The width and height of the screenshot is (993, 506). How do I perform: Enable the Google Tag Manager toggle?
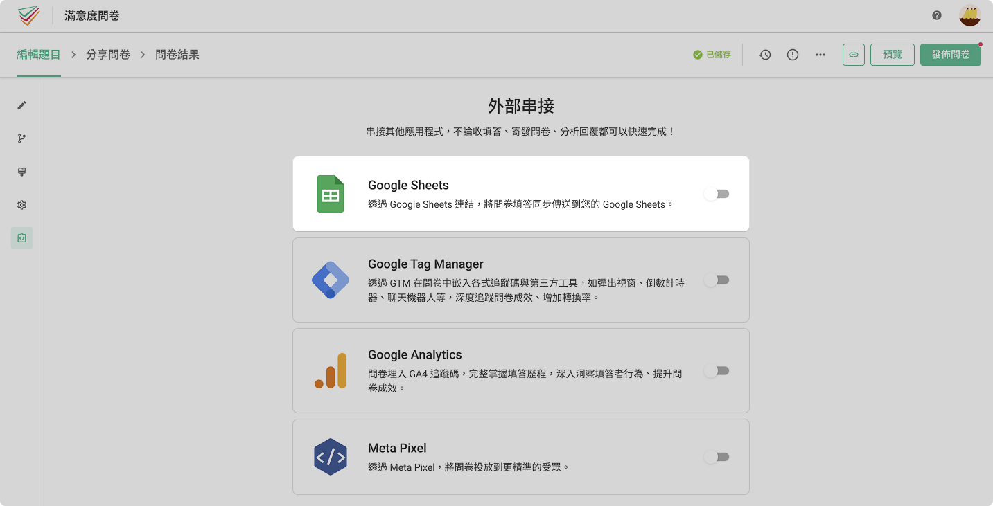717,280
